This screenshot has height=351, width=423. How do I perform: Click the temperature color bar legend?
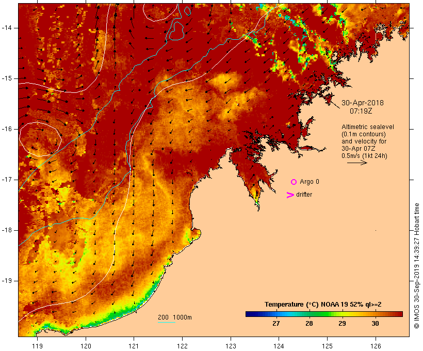(324, 314)
